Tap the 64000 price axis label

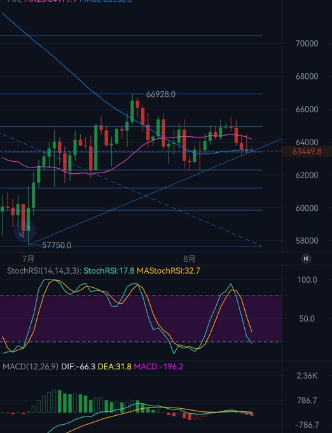pyautogui.click(x=307, y=142)
